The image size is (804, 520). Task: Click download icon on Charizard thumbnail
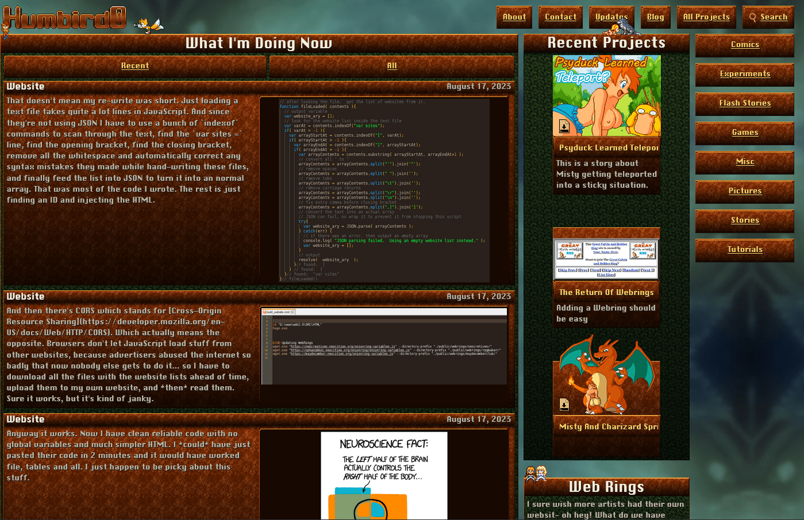(564, 405)
